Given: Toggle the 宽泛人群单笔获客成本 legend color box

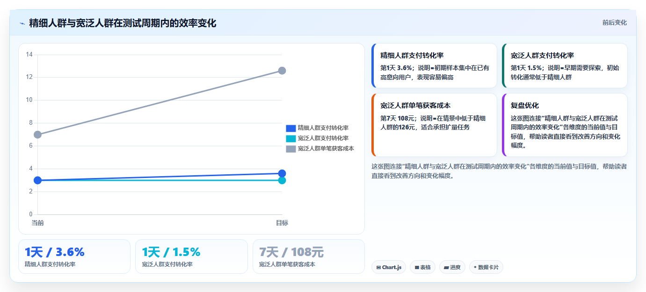Looking at the screenshot, I should [291, 149].
